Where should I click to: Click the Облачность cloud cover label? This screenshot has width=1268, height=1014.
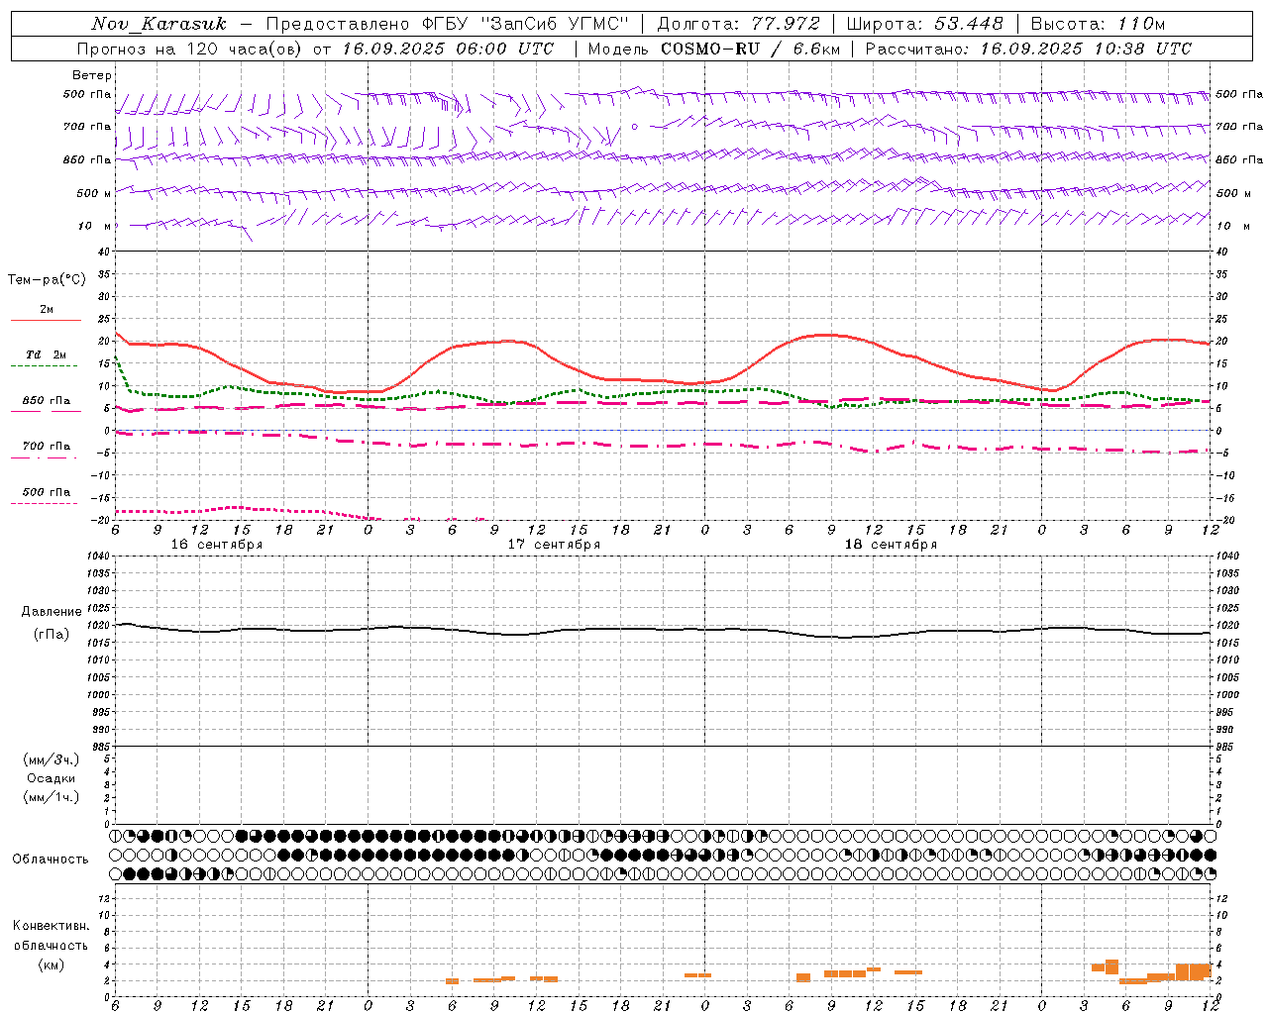point(51,860)
